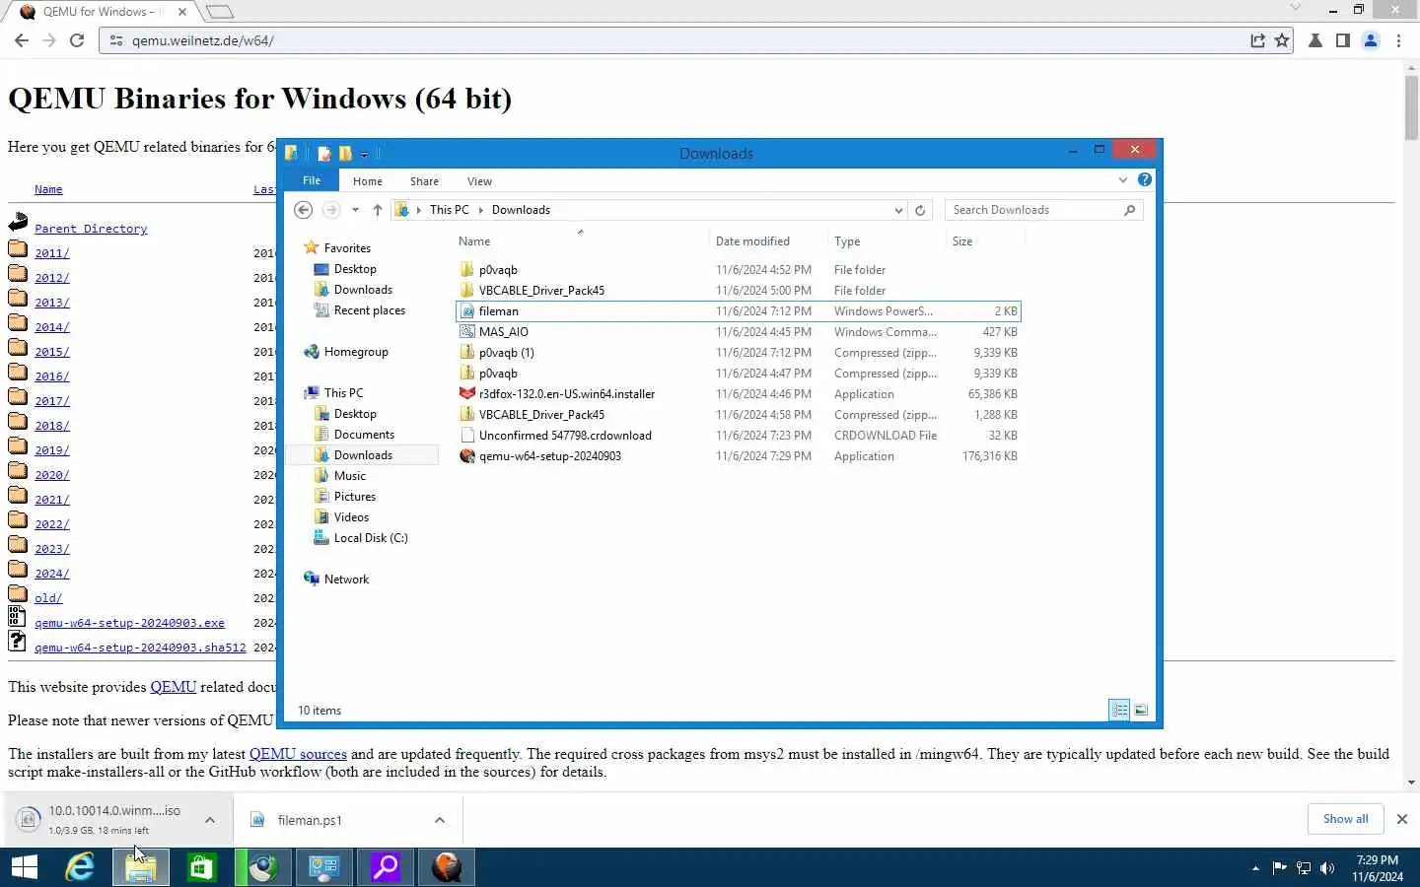Expand the Explorer ribbon chevron
The image size is (1420, 887).
(x=1122, y=179)
